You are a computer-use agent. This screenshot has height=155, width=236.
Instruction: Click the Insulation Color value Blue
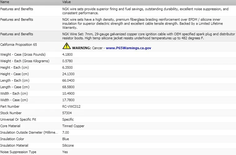[66, 139]
